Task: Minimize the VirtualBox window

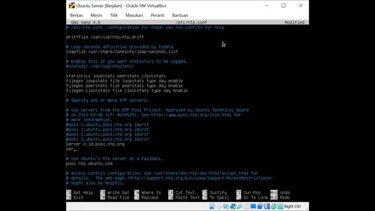Action: pos(267,5)
